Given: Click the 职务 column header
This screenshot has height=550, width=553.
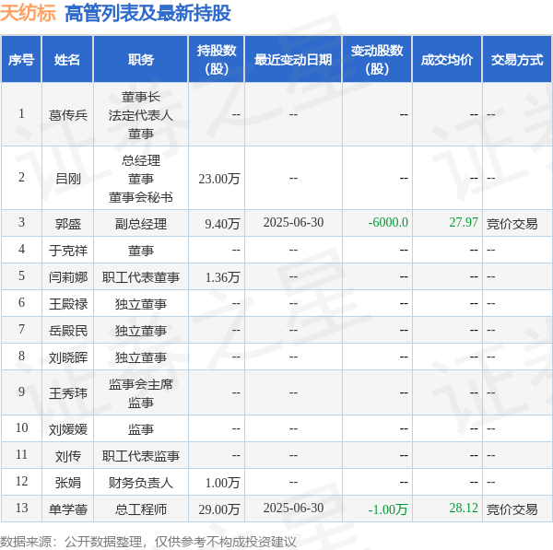Looking at the screenshot, I should coord(141,60).
